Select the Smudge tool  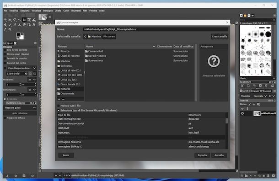coord(24,25)
